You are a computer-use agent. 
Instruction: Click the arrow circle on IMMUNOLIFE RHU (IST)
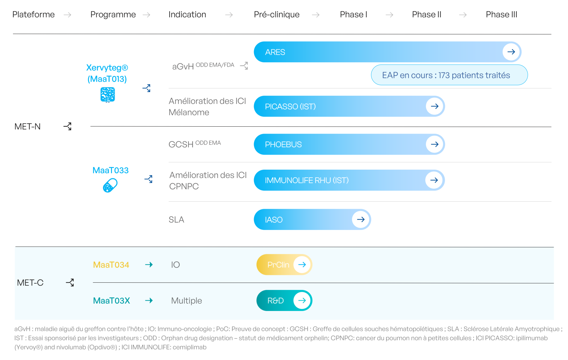click(434, 180)
